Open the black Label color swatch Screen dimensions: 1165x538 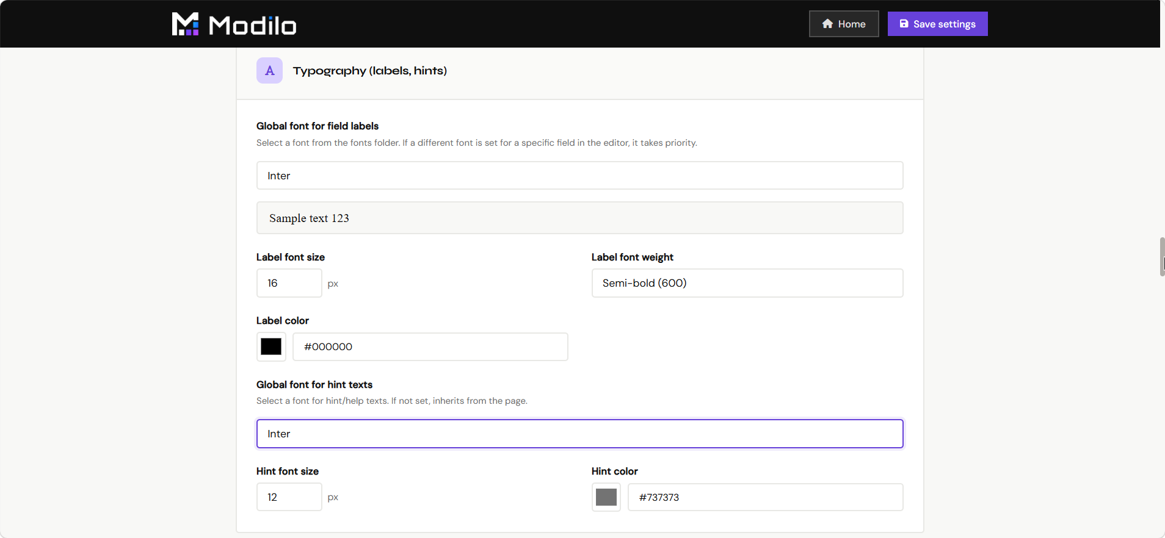click(271, 346)
